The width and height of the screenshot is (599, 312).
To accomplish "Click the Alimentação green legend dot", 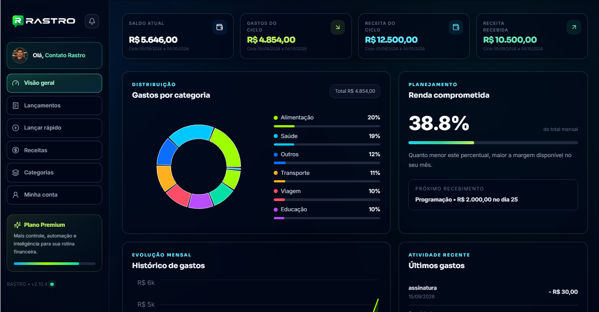I will (x=276, y=118).
